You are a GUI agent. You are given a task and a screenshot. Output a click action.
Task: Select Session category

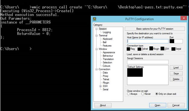click(103, 29)
